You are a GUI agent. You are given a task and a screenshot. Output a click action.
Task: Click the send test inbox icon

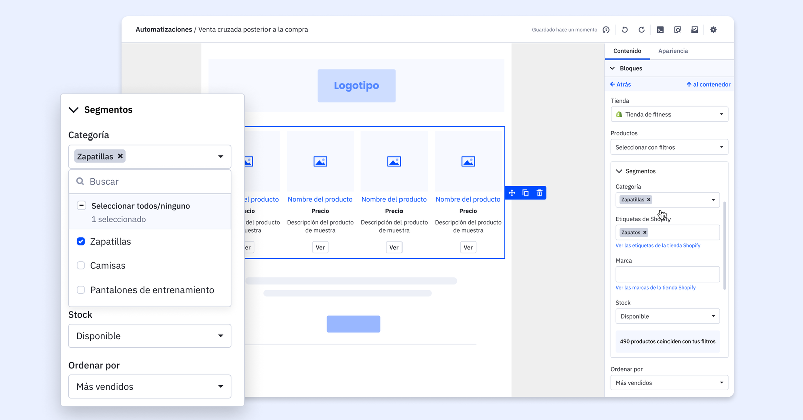click(695, 30)
